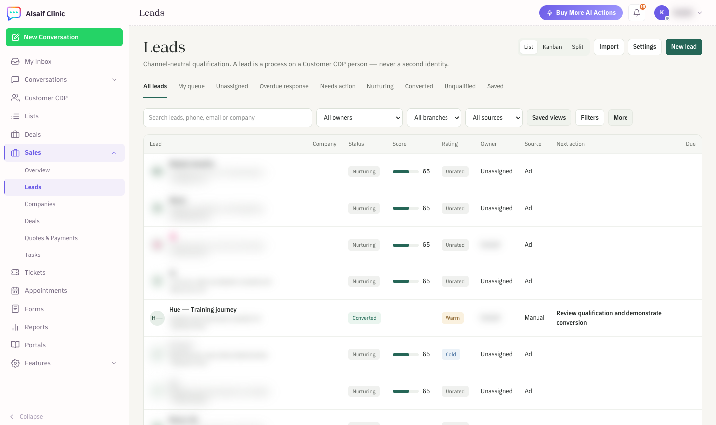Click the Features gear icon
Viewport: 716px width, 425px height.
[x=15, y=363]
